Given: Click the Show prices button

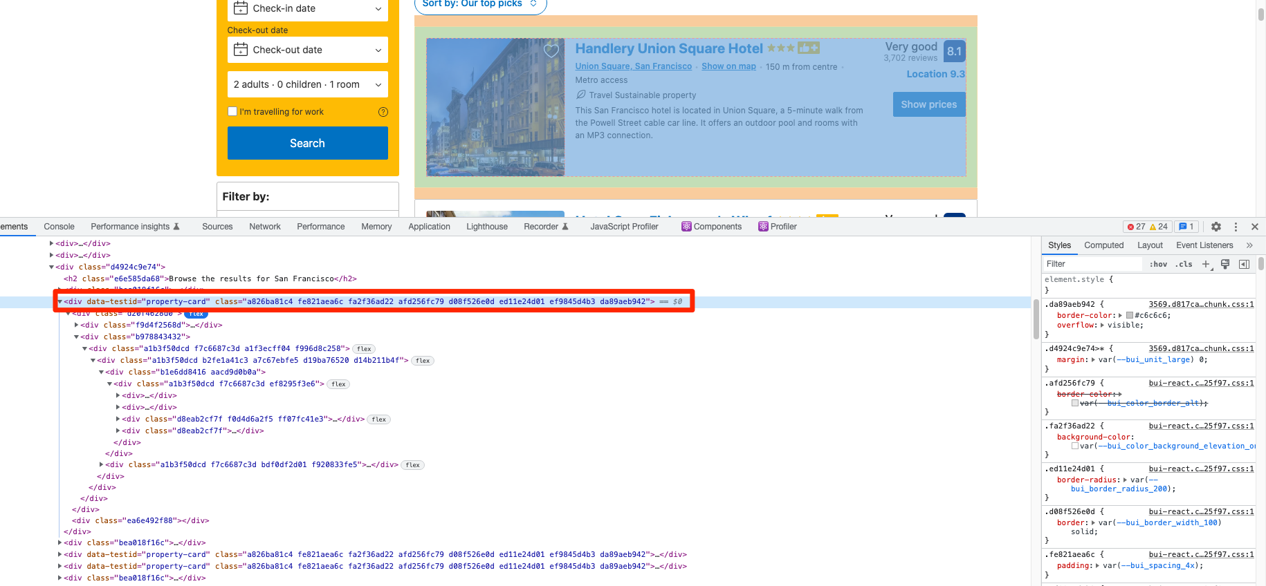Looking at the screenshot, I should (929, 104).
